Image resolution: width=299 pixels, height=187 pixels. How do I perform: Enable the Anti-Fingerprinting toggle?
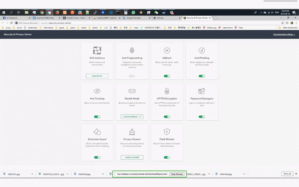tap(132, 76)
